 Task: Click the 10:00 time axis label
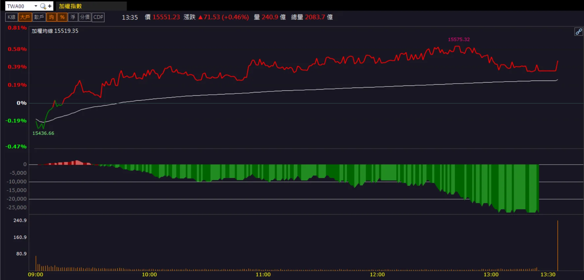coord(149,275)
